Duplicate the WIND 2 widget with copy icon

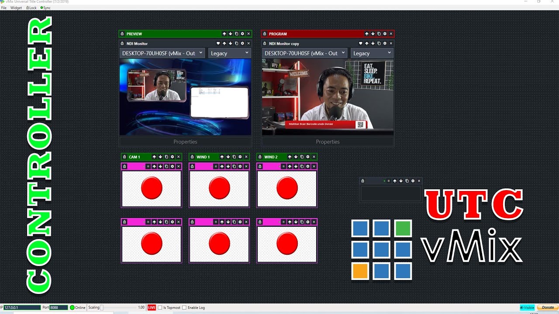(302, 157)
